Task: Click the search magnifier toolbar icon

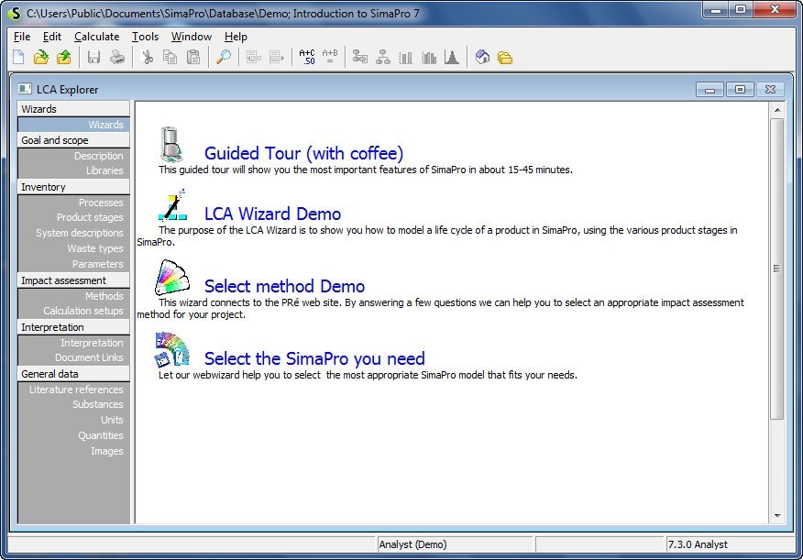Action: [x=223, y=57]
